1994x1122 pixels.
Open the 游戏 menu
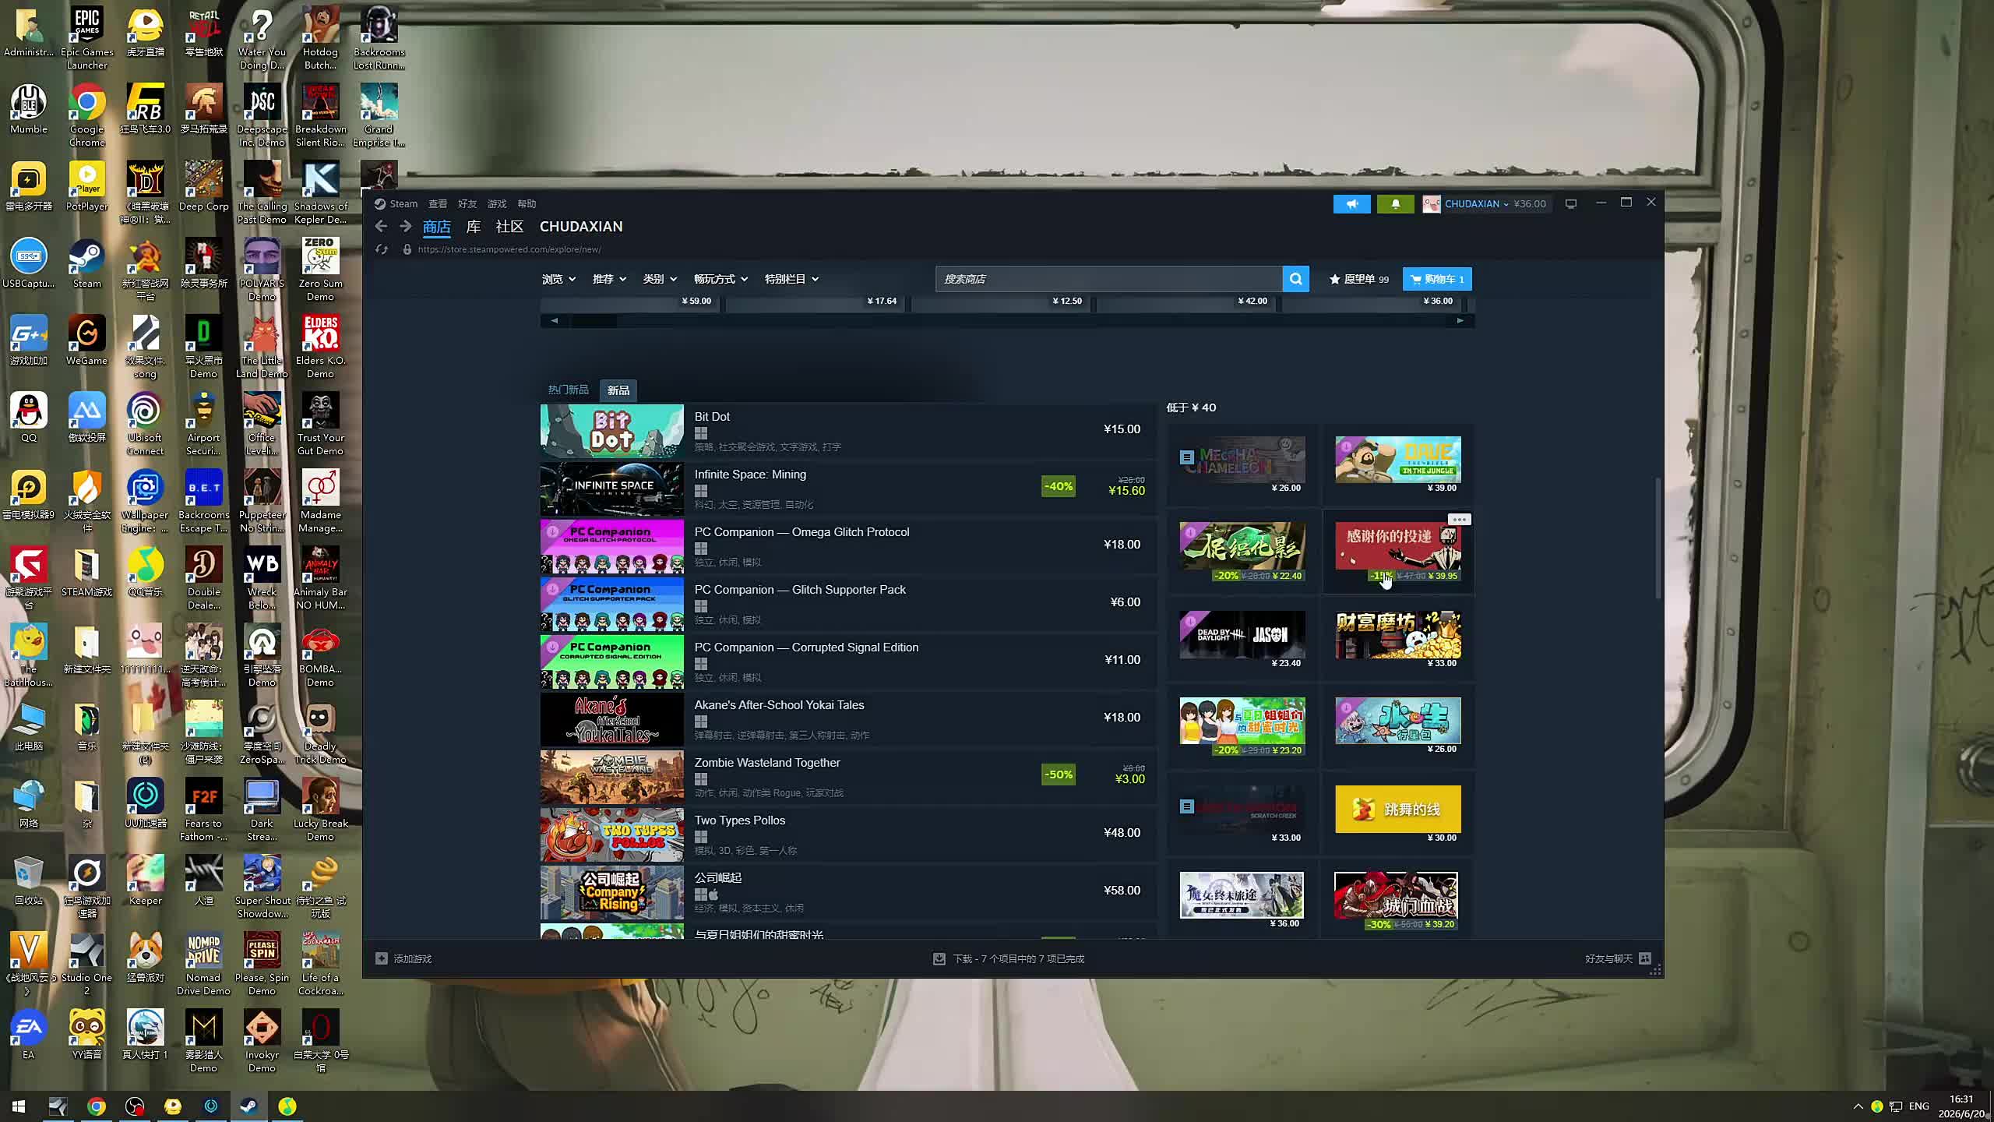497,204
